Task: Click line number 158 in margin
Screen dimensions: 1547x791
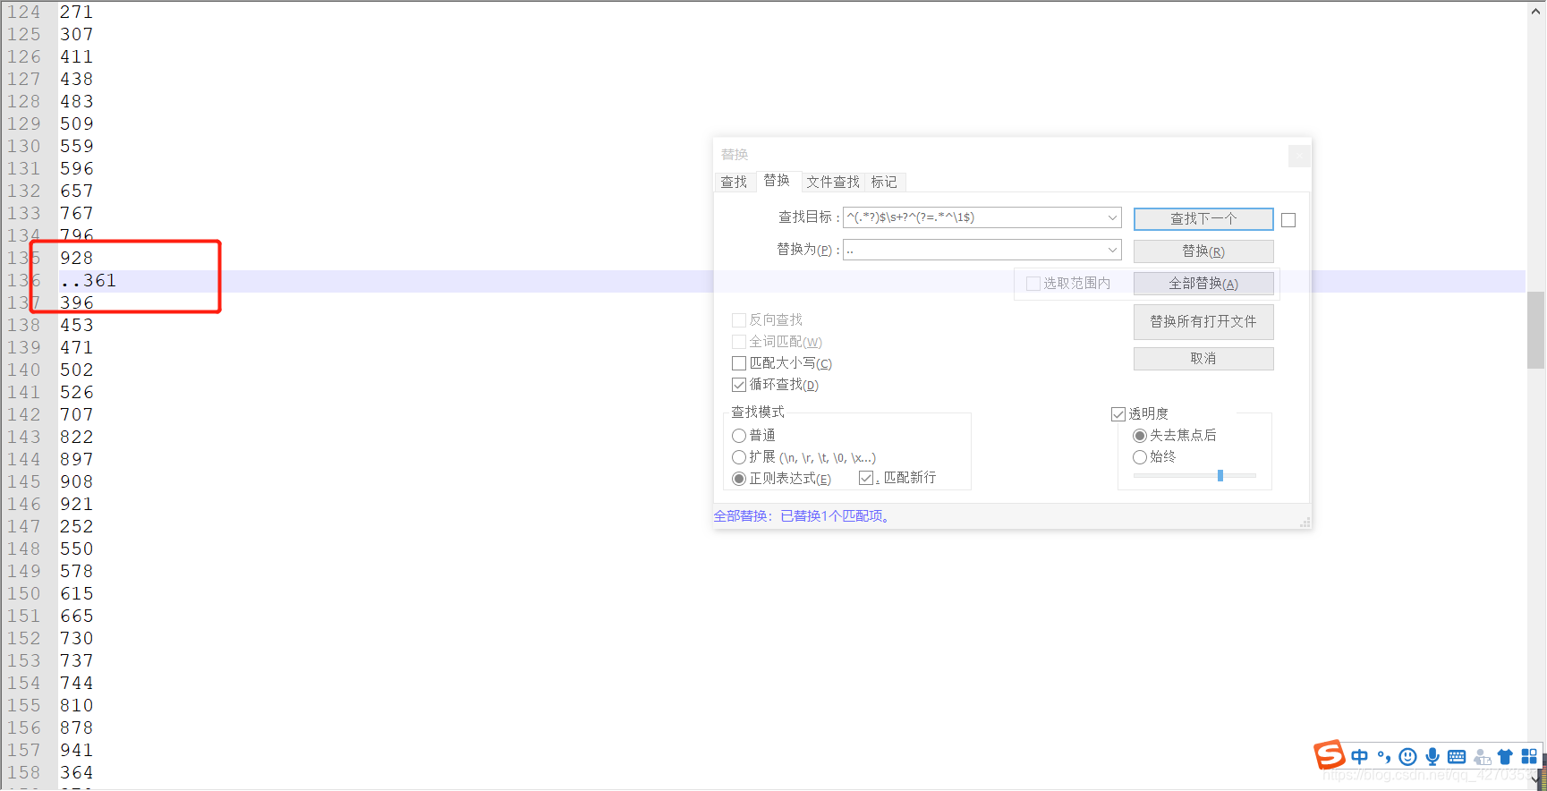Action: pyautogui.click(x=24, y=773)
